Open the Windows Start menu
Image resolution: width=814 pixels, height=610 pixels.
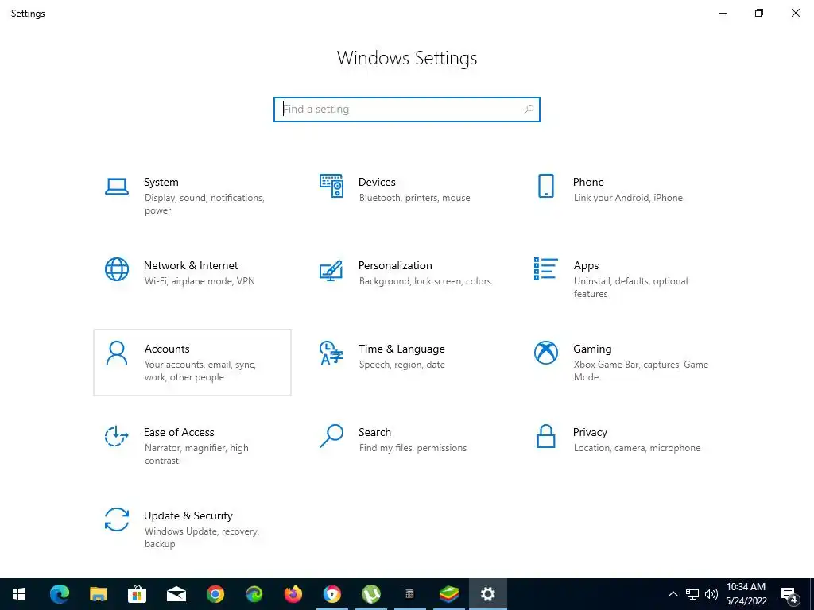pos(19,594)
